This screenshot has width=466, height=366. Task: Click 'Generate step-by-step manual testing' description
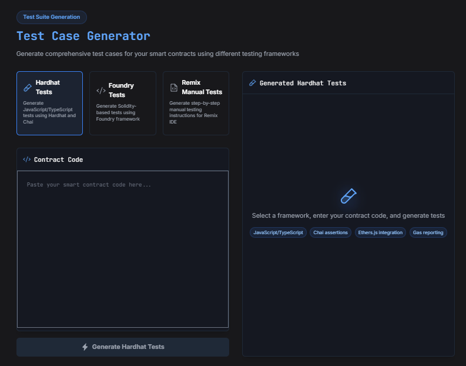tap(195, 112)
